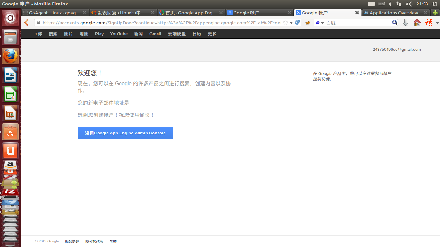440x247 pixels.
Task: Open Files manager in launcher
Action: (11, 37)
